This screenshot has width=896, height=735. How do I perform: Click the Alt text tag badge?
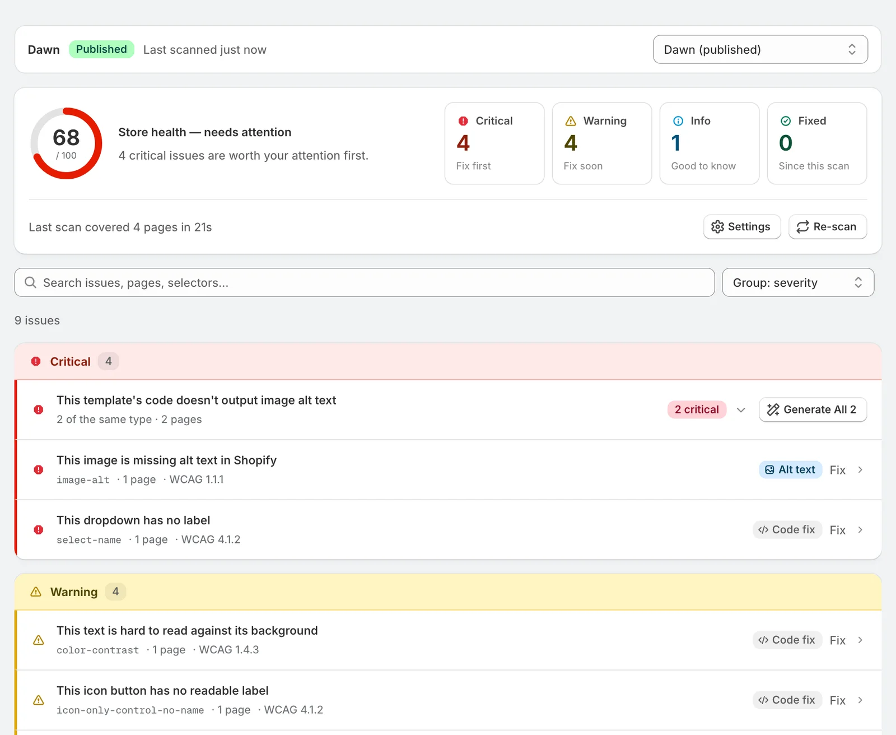click(790, 469)
